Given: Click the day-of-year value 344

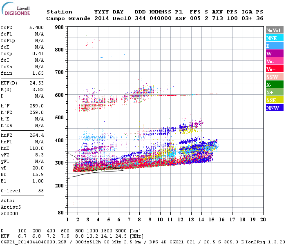Looking at the screenshot, I should (x=140, y=18).
